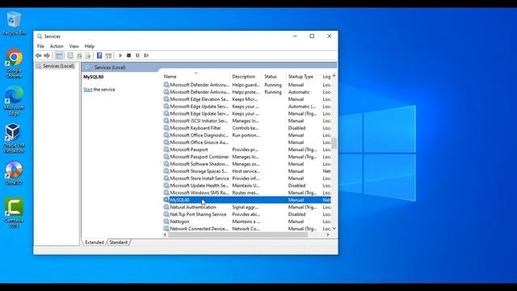Image resolution: width=517 pixels, height=291 pixels.
Task: Start the service with green play icon
Action: pos(120,56)
